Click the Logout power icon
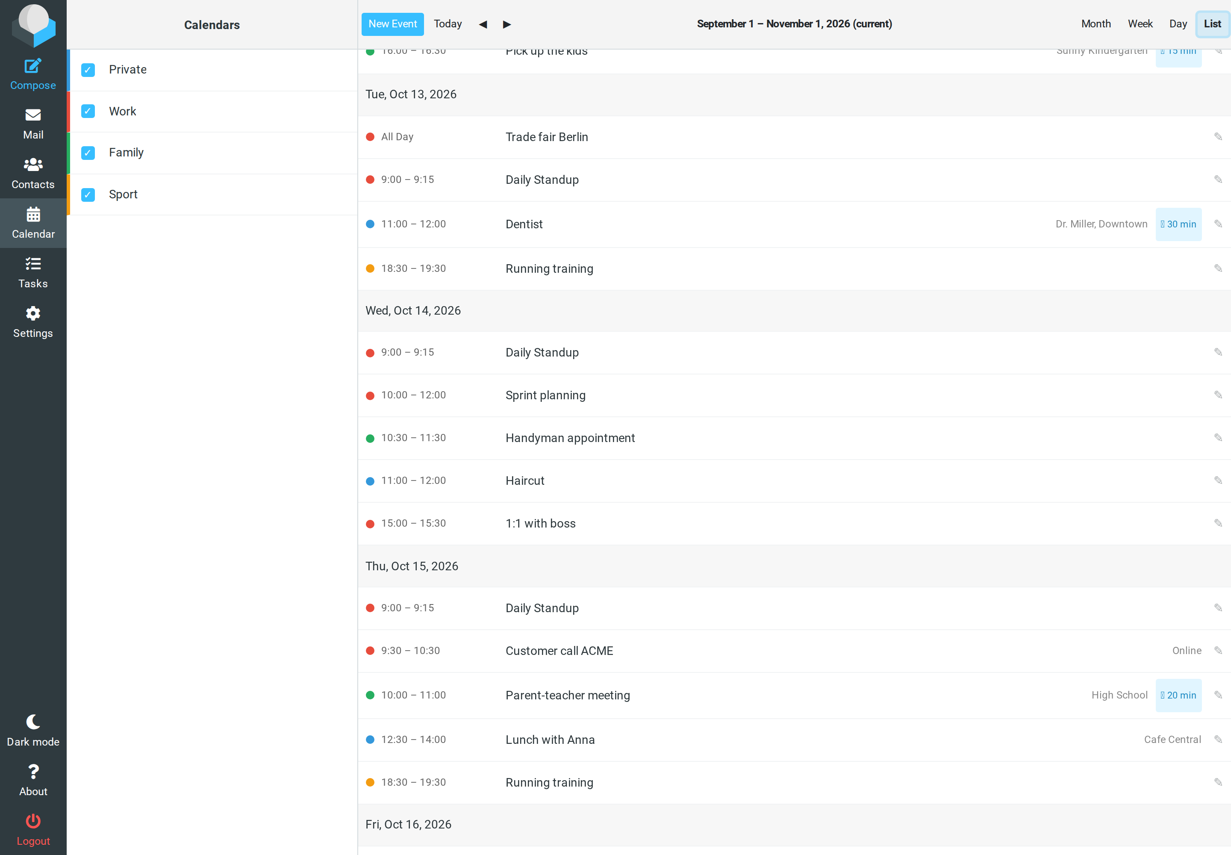Image resolution: width=1231 pixels, height=855 pixels. point(32,821)
